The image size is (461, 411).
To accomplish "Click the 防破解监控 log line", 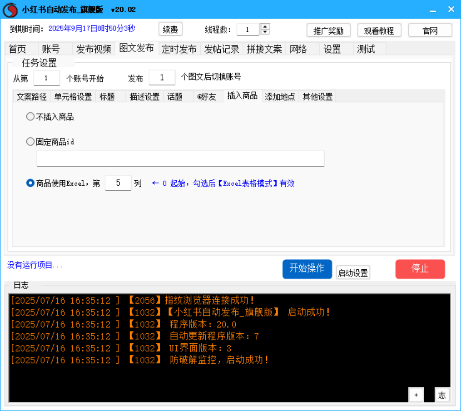I will tap(140, 360).
